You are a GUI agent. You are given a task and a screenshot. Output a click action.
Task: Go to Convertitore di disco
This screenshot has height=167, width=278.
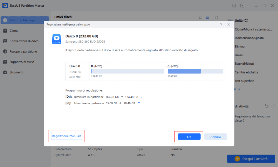[21, 41]
